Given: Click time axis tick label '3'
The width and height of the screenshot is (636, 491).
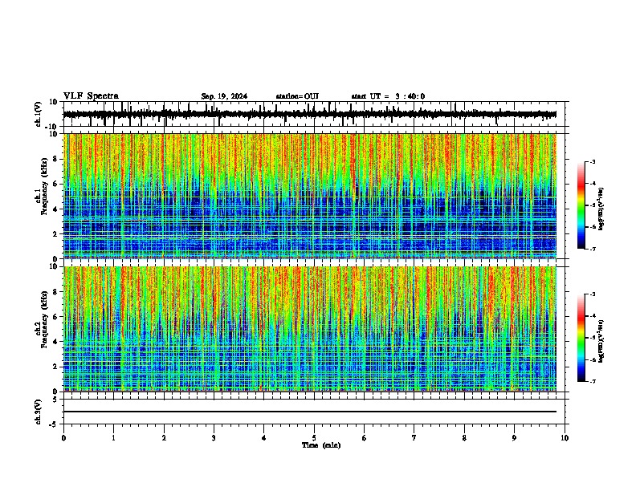Looking at the screenshot, I should [x=214, y=438].
